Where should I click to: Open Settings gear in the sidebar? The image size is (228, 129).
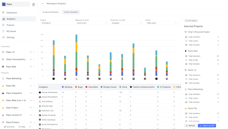(3, 37)
